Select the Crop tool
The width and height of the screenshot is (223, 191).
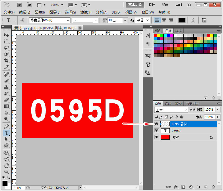(6, 60)
